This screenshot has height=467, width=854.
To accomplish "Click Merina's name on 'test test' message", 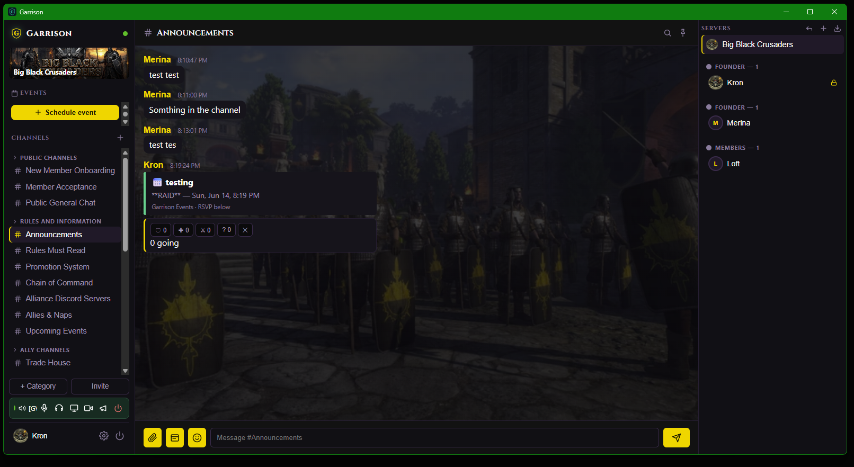I will click(x=157, y=60).
